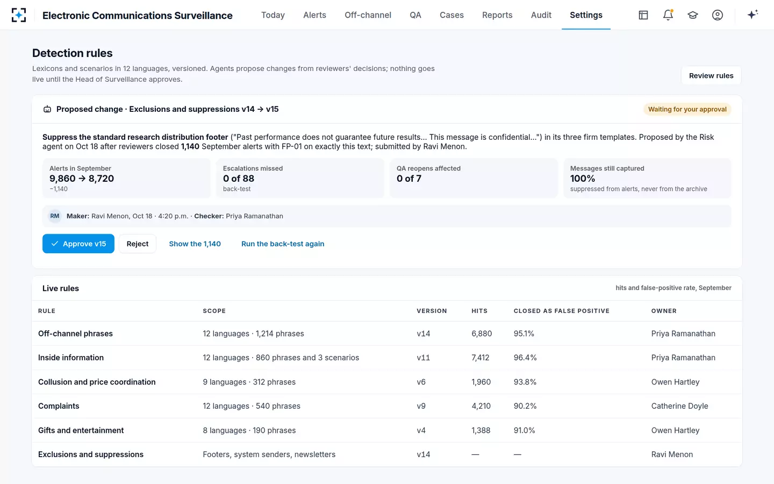Open the layout panel icon
Screen dimensions: 774x484
[x=643, y=15]
